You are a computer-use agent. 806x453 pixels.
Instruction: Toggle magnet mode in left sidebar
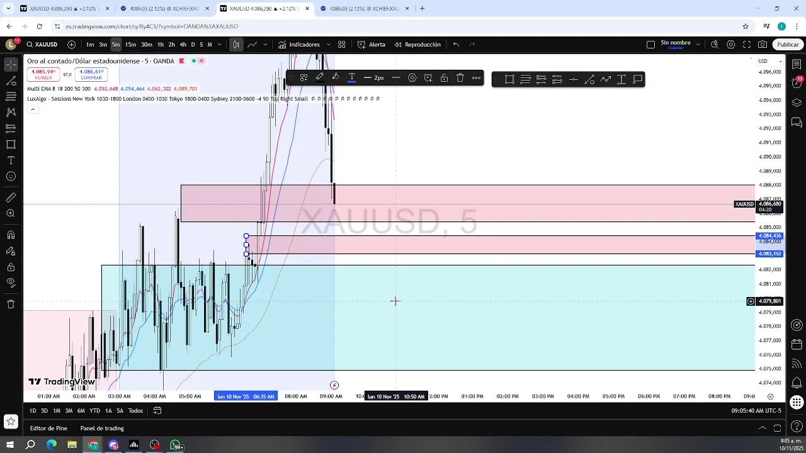pyautogui.click(x=11, y=235)
